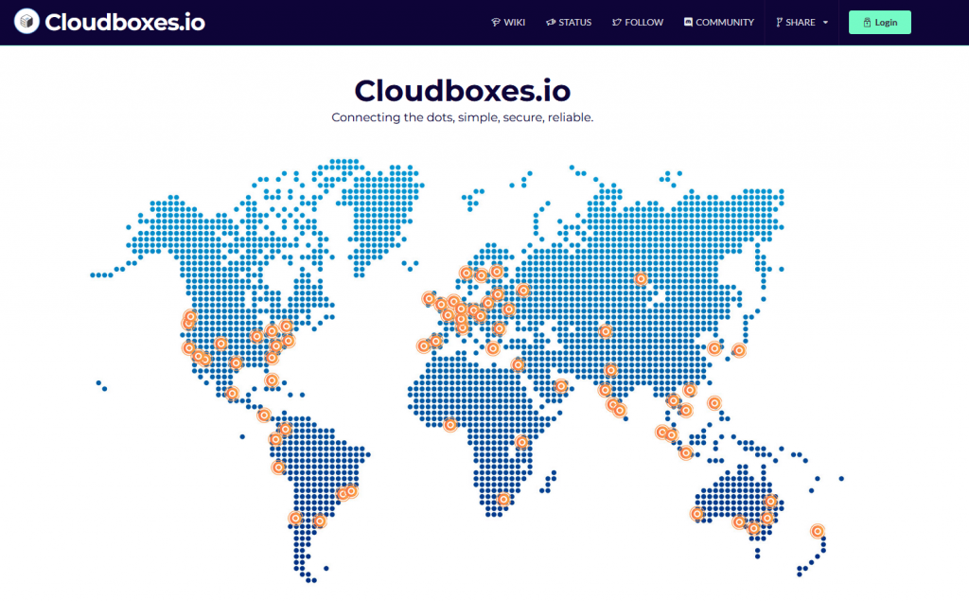Viewport: 969px width, 601px height.
Task: Click the East Africa marker
Action: pyautogui.click(x=522, y=441)
